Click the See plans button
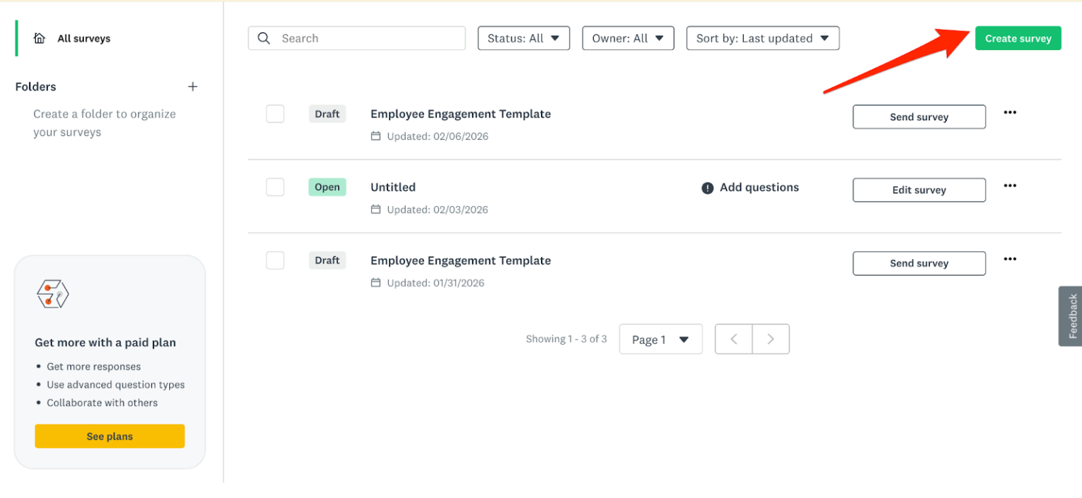Screen dimensions: 1082x498 point(109,436)
